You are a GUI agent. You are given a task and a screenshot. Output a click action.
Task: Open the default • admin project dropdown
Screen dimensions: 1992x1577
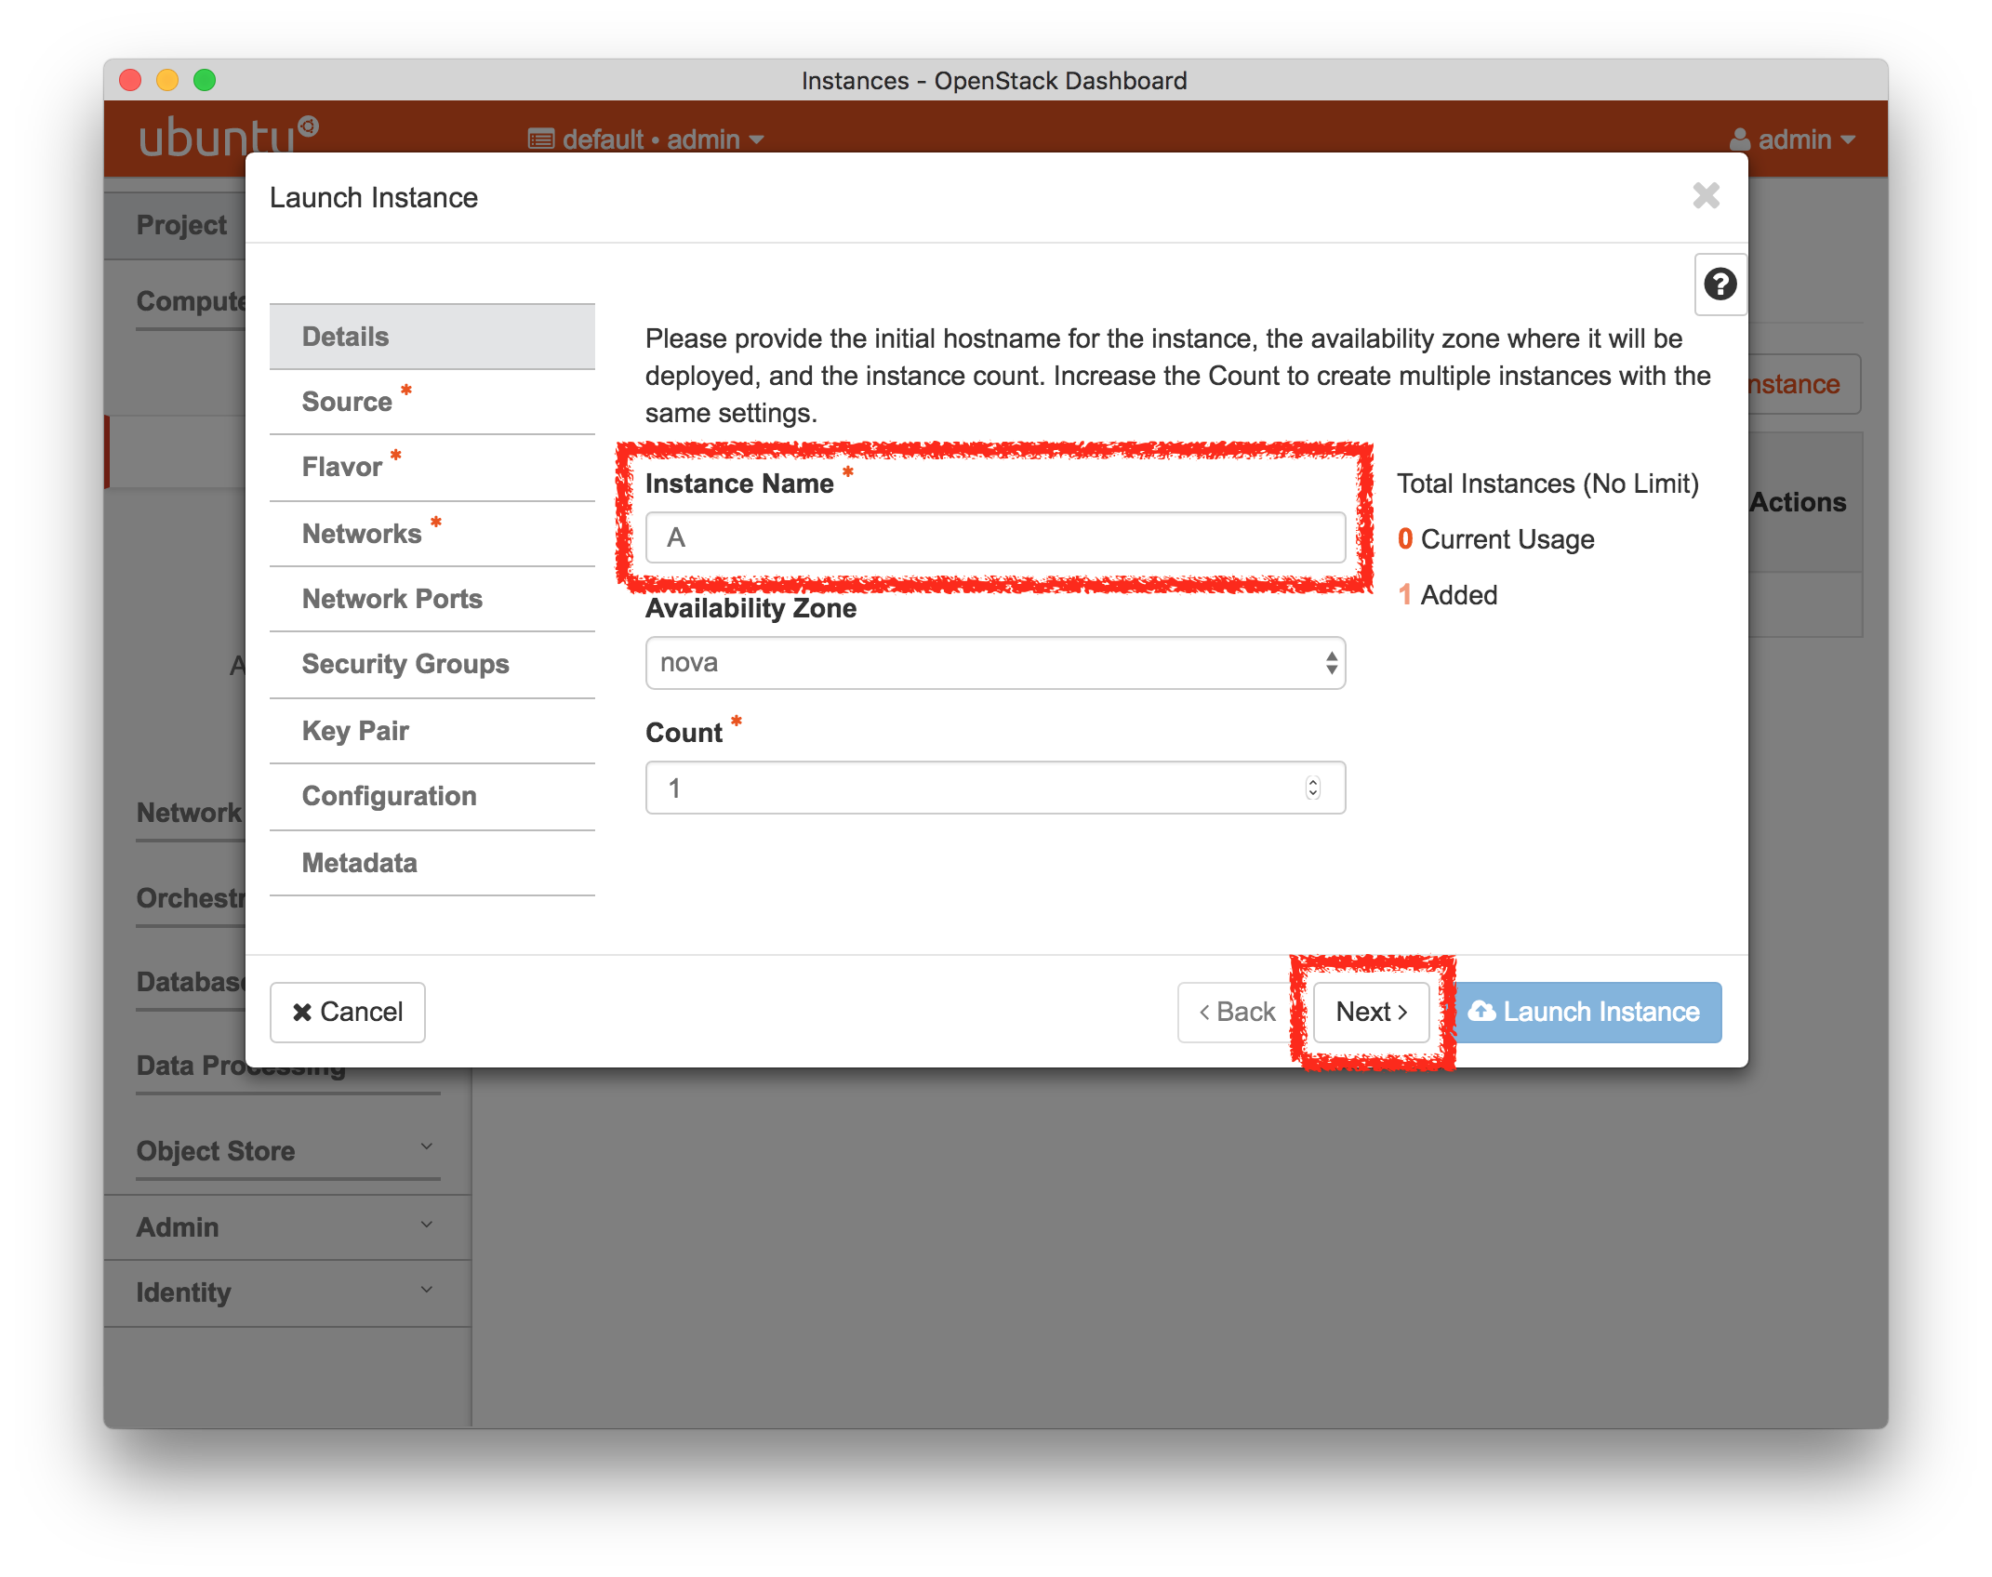646,139
